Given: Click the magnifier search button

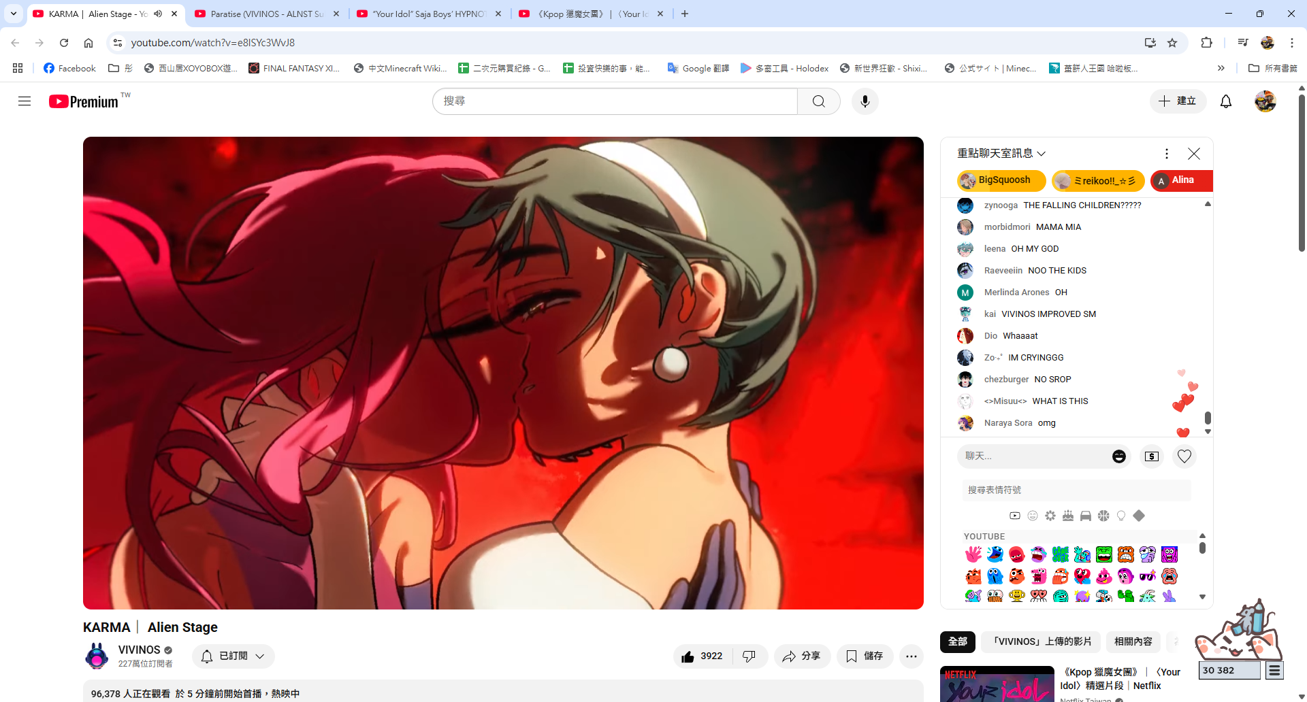Looking at the screenshot, I should pos(818,101).
